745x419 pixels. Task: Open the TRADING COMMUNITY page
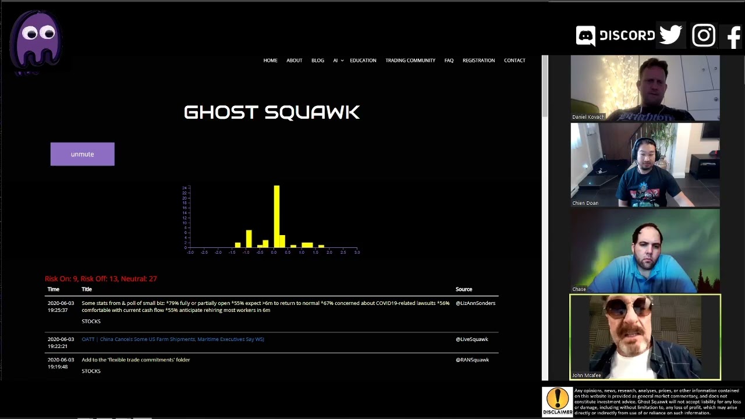(x=410, y=61)
